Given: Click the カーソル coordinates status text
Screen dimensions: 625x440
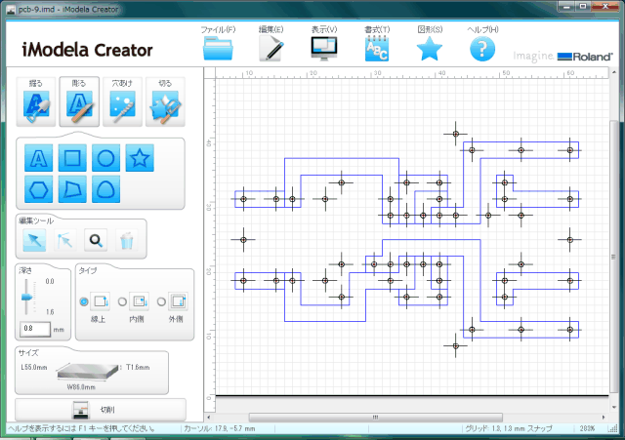Looking at the screenshot, I should coord(220,429).
